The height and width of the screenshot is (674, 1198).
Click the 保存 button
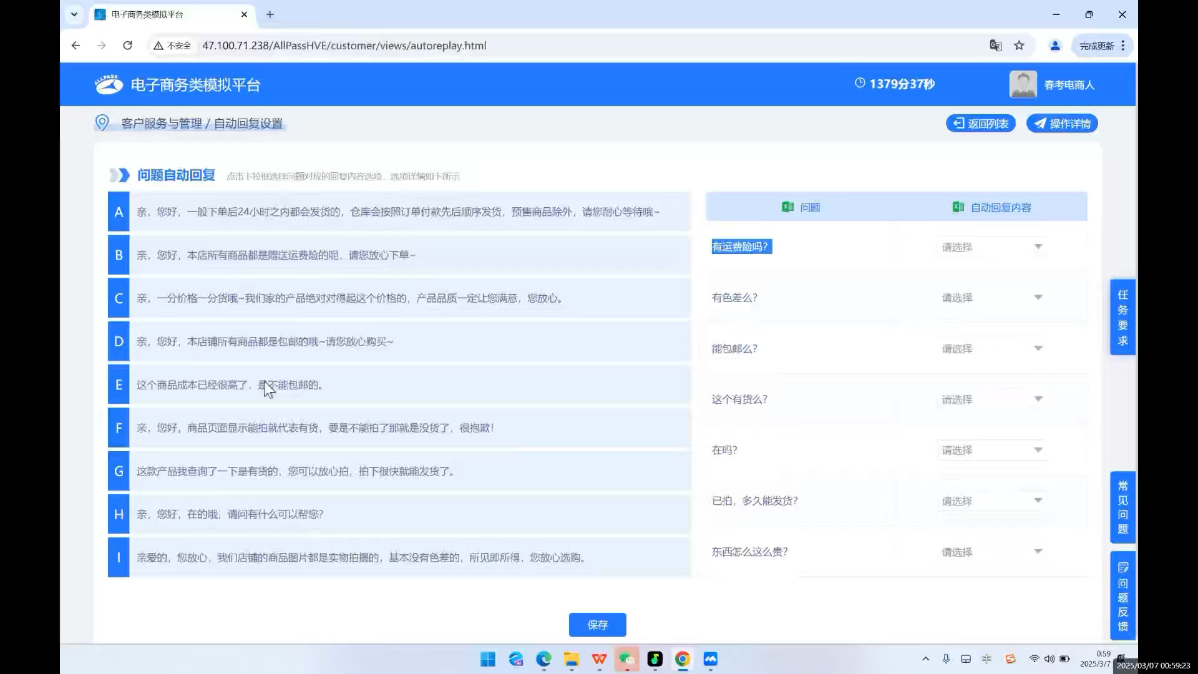pyautogui.click(x=597, y=625)
